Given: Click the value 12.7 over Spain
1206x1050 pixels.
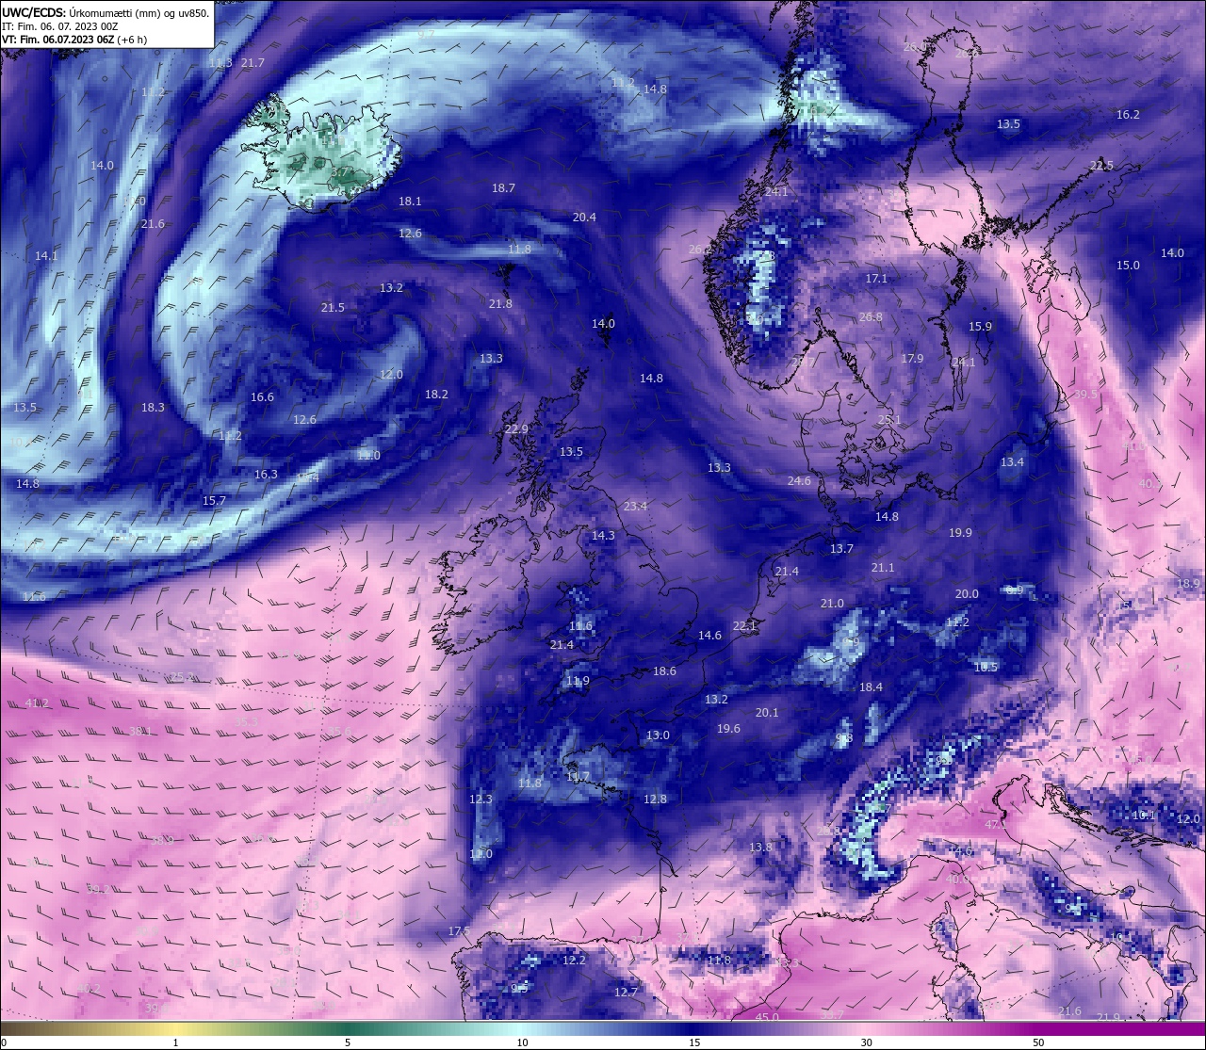Looking at the screenshot, I should [x=626, y=993].
